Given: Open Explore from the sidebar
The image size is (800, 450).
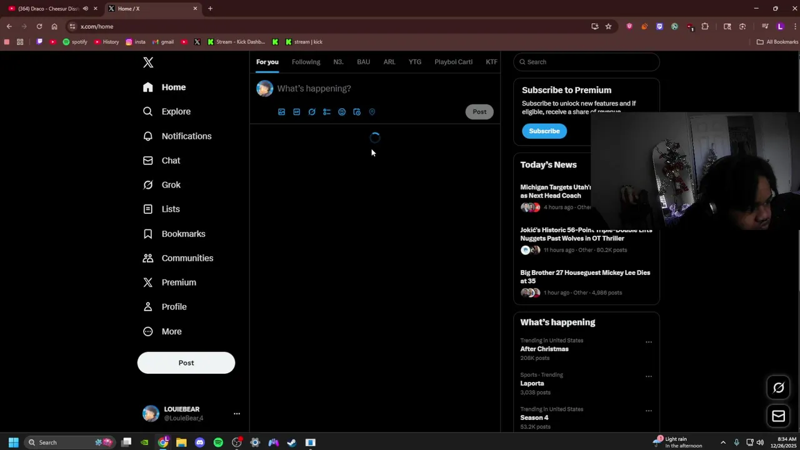Looking at the screenshot, I should [167, 111].
